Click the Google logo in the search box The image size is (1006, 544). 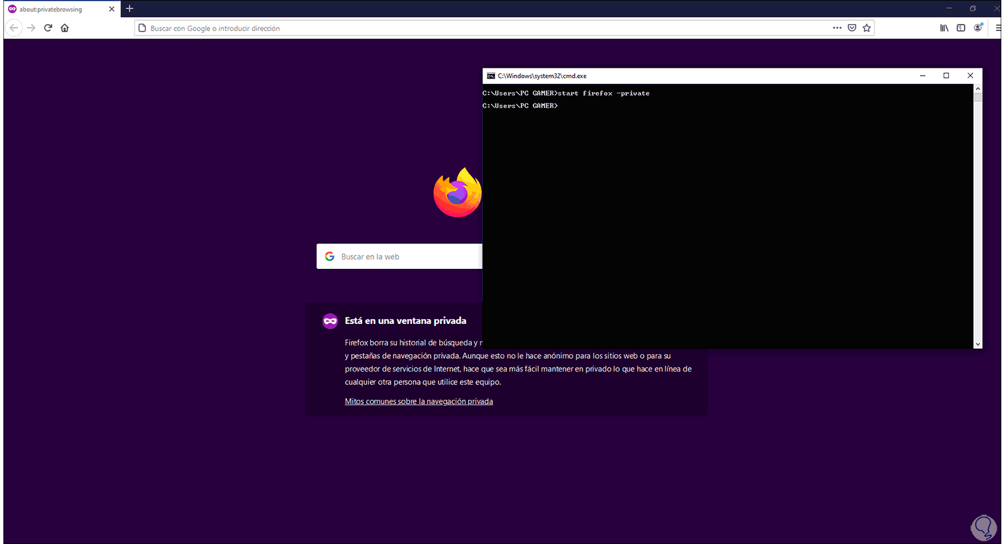tap(329, 256)
